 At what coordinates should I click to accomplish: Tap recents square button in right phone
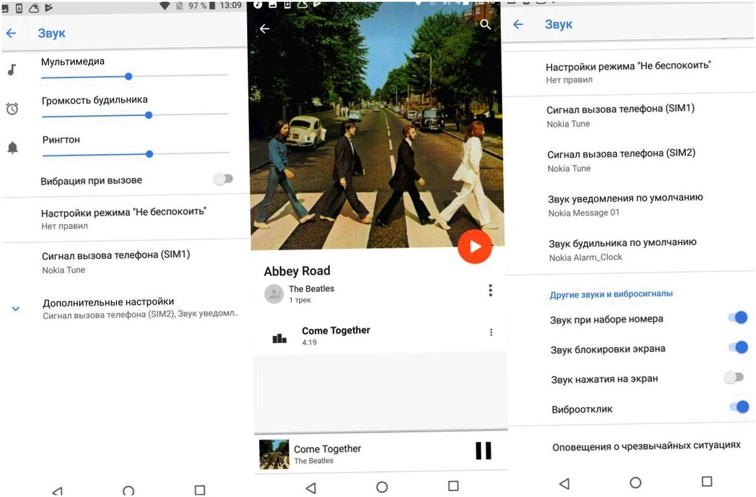click(707, 481)
